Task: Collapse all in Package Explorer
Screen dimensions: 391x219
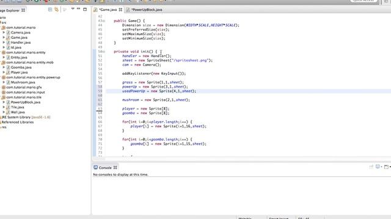Action: 50,10
